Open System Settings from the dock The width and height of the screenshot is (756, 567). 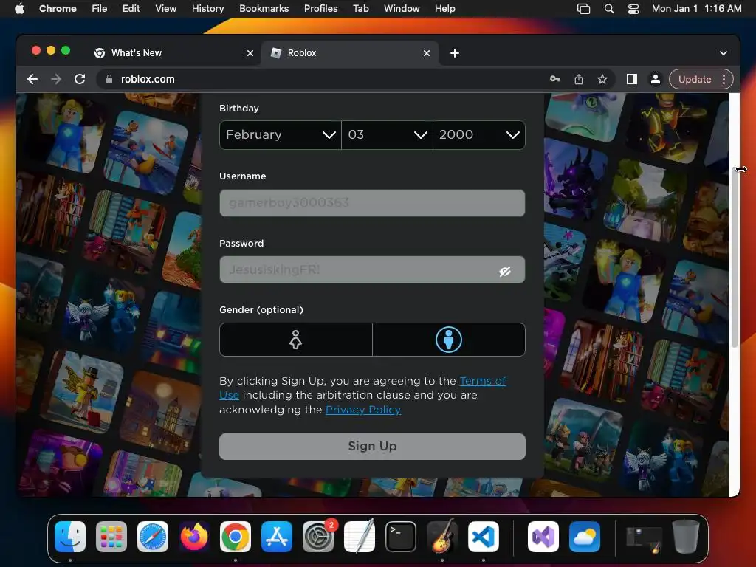click(318, 537)
